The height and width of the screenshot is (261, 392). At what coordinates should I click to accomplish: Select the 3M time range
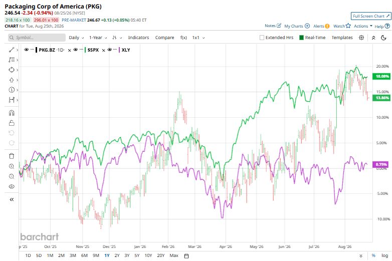[73, 255]
